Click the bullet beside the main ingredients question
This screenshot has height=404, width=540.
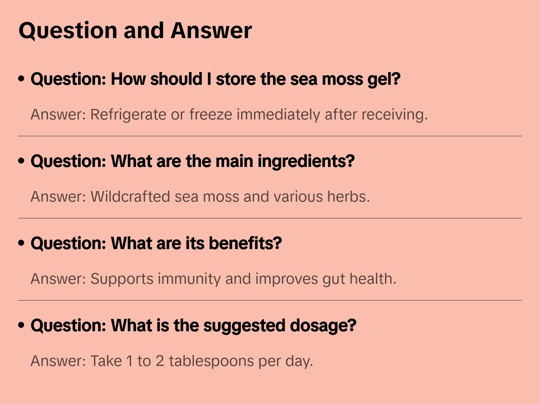(x=21, y=161)
